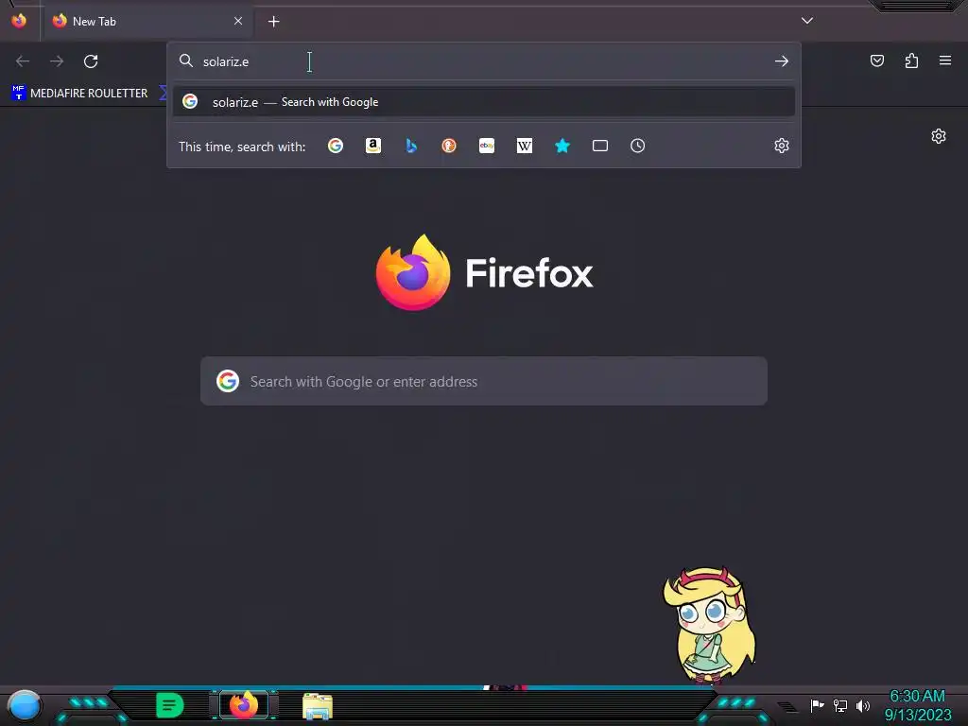Open search settings gear in dropdown
The image size is (968, 726).
(782, 146)
